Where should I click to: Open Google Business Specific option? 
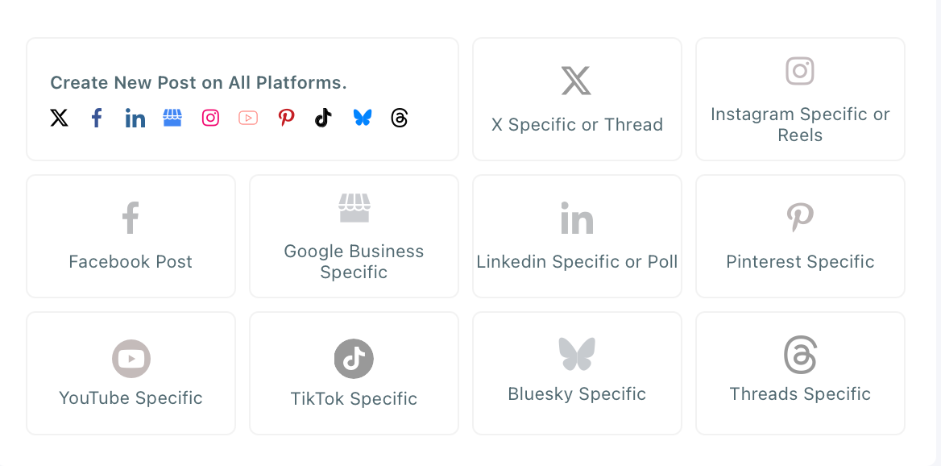click(x=354, y=236)
